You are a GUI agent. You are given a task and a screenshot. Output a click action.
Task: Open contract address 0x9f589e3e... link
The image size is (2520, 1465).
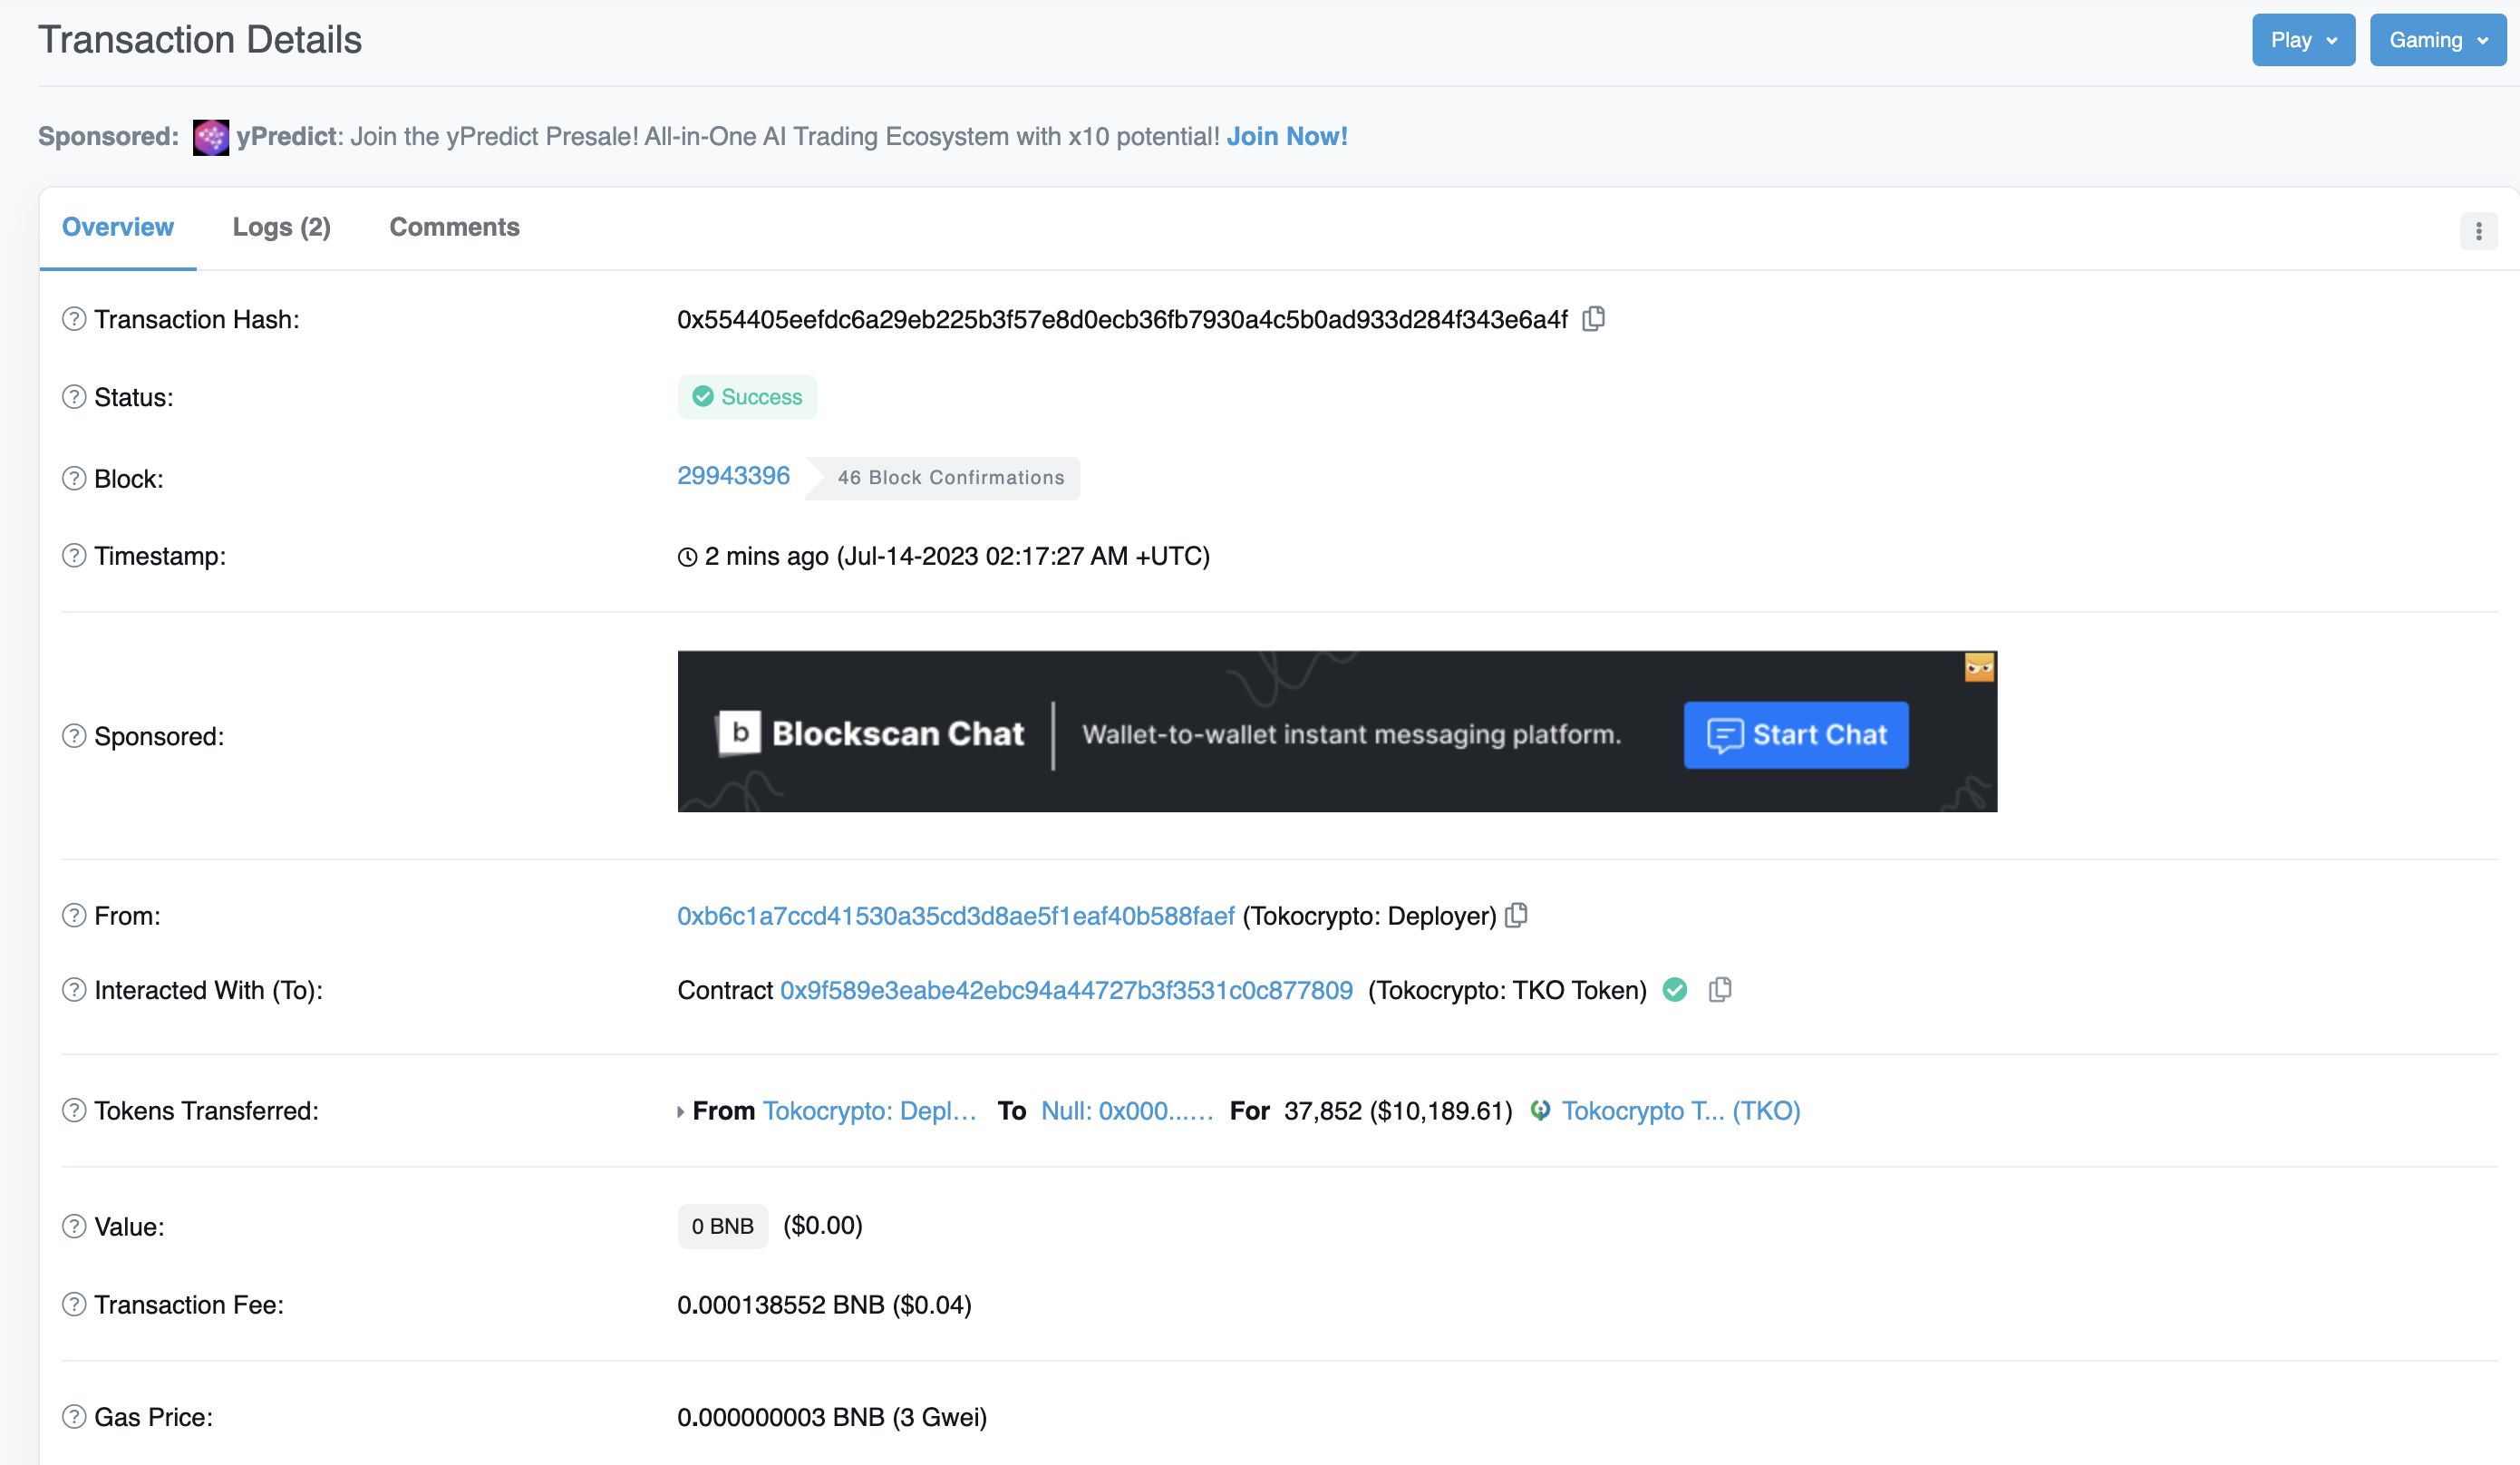coord(1066,990)
